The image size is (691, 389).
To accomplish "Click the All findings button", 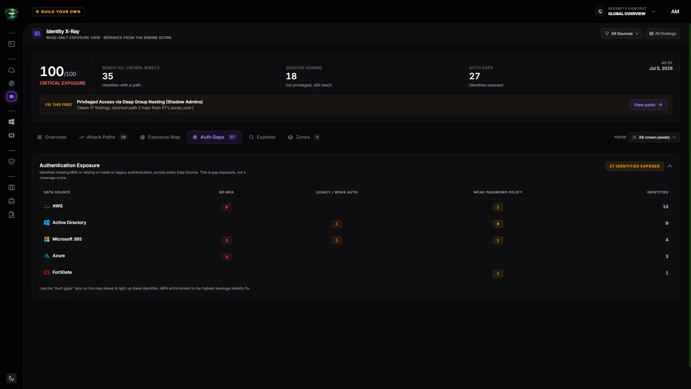I will (663, 33).
